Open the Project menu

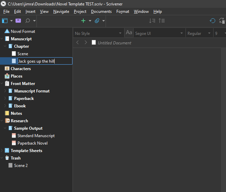[x=80, y=12]
